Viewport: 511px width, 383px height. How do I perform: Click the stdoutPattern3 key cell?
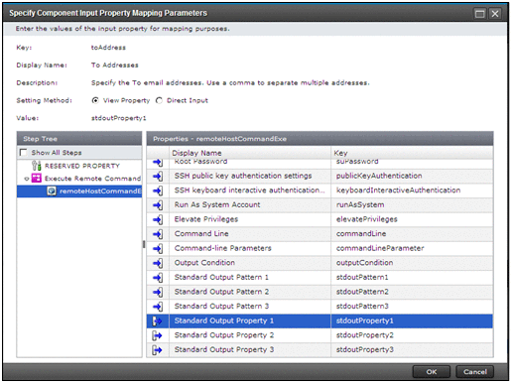(x=412, y=307)
